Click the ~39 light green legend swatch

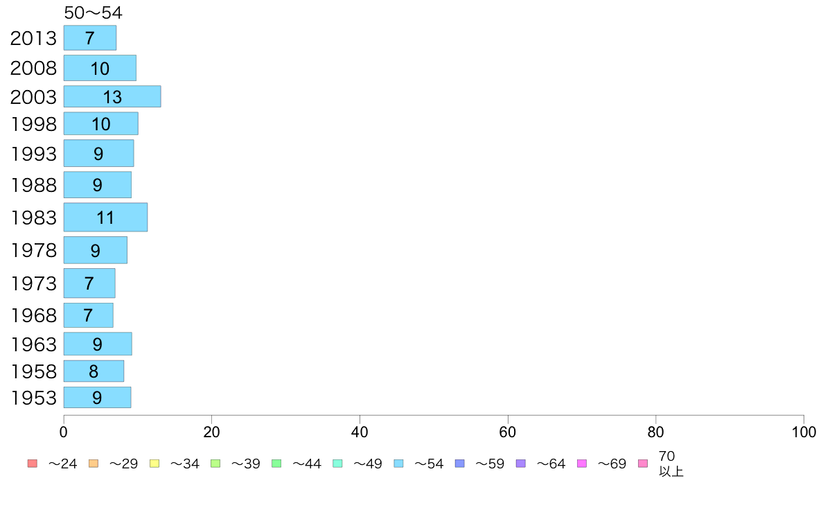215,464
